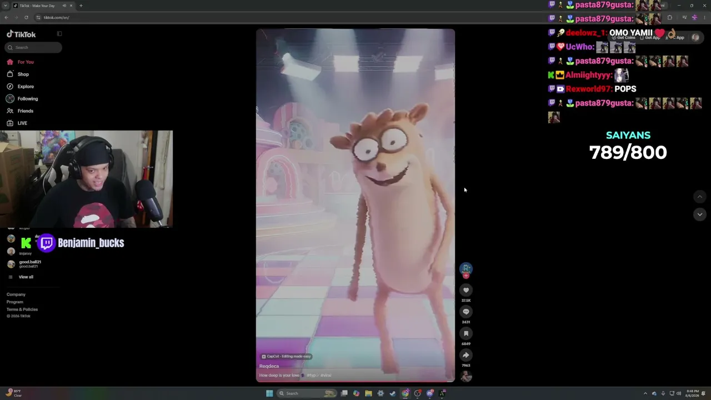This screenshot has width=711, height=400.
Task: Click the Explore compass icon
Action: [10, 87]
